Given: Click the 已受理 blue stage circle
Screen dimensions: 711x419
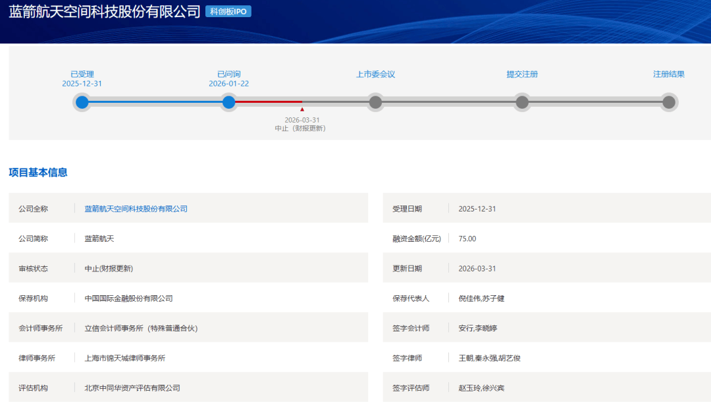Looking at the screenshot, I should (82, 102).
